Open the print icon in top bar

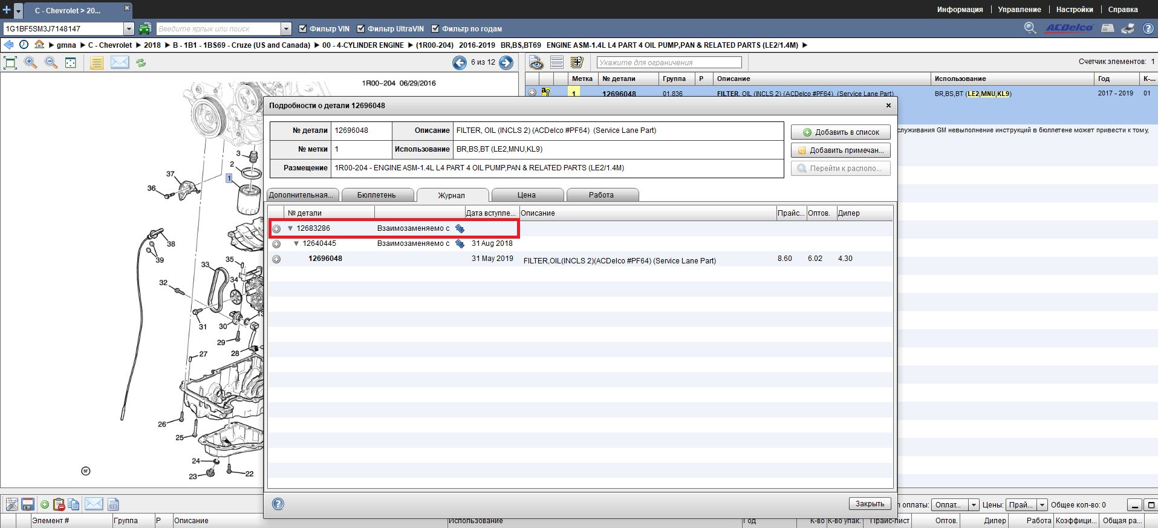1128,28
